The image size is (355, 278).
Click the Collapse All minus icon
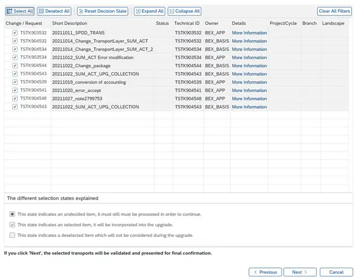coord(171,12)
